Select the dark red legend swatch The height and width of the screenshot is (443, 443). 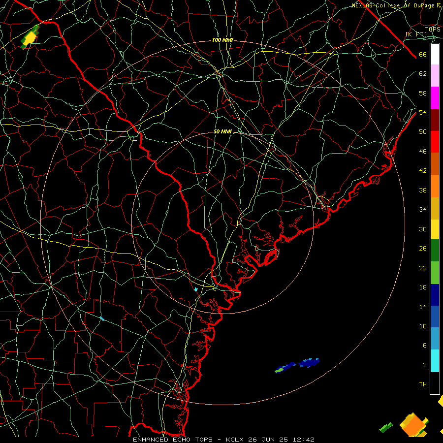435,120
